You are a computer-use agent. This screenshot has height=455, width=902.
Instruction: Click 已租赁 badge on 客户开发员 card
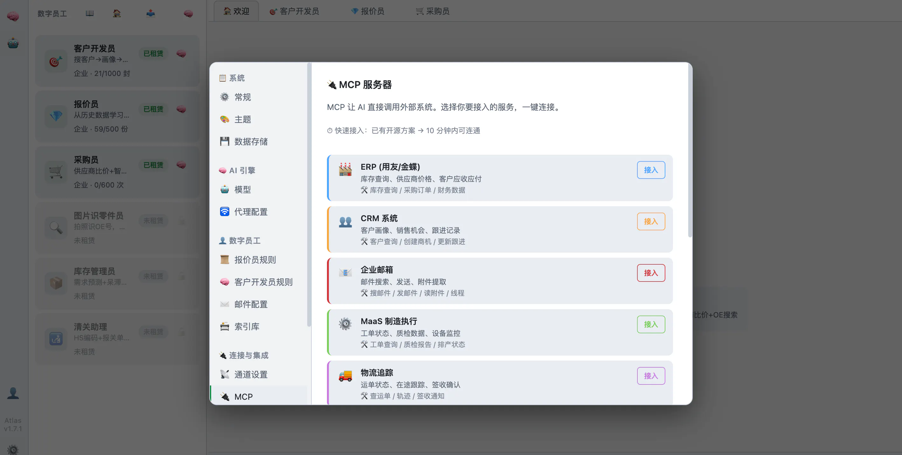(153, 53)
